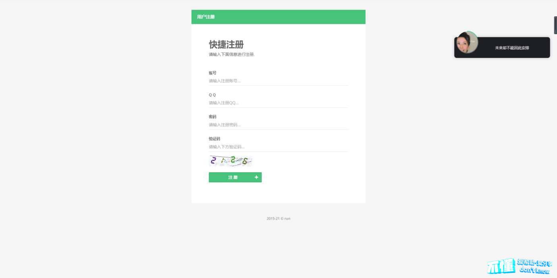Click the 密码 field label
Screen dimensions: 557x278
click(x=213, y=117)
